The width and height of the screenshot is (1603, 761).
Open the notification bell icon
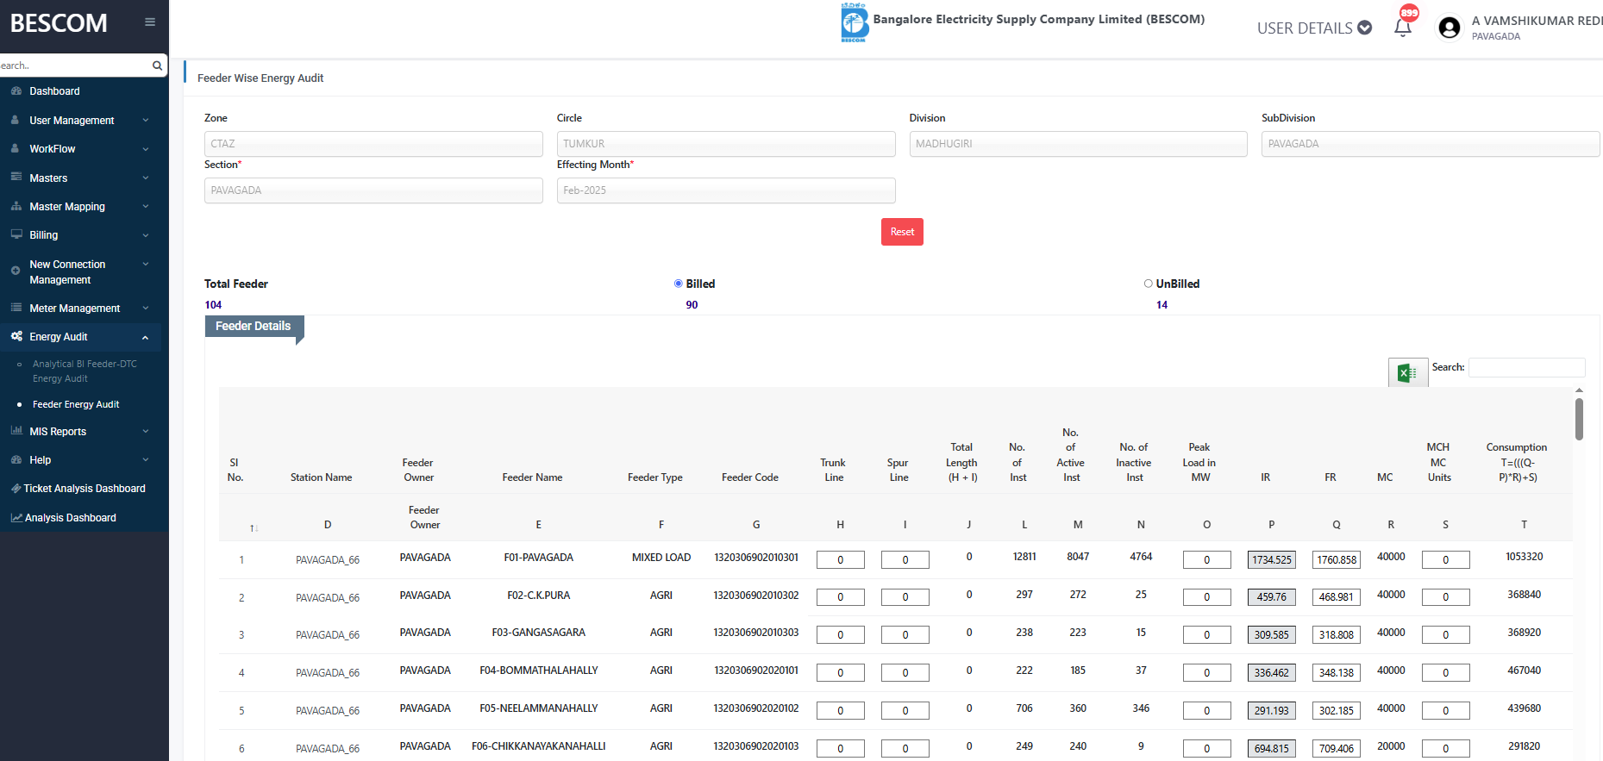click(1403, 28)
